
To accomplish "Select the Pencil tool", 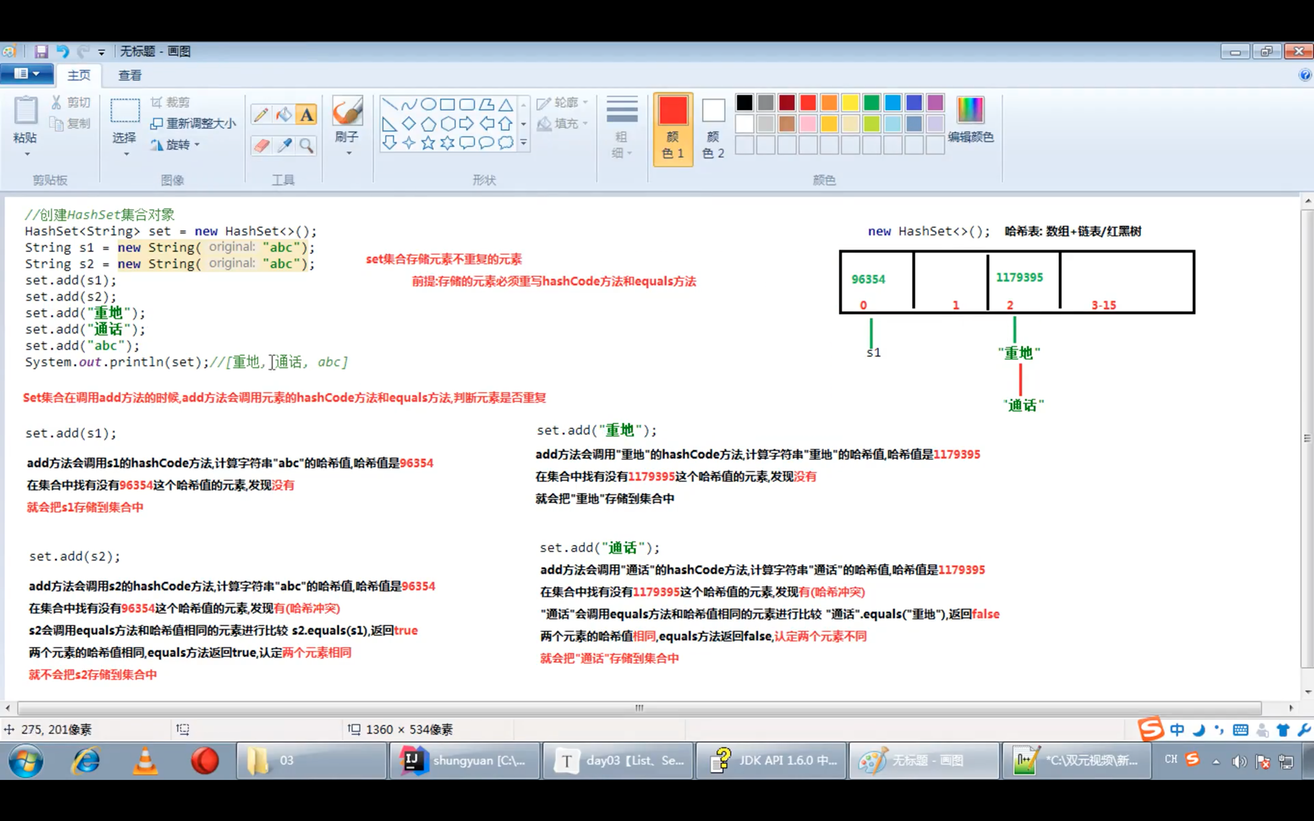I will 261,114.
